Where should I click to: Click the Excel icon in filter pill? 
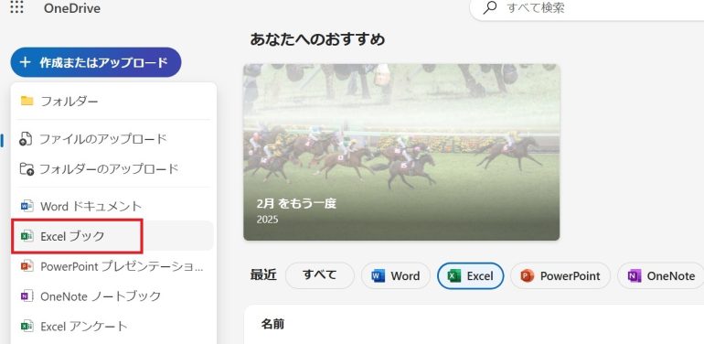click(454, 275)
